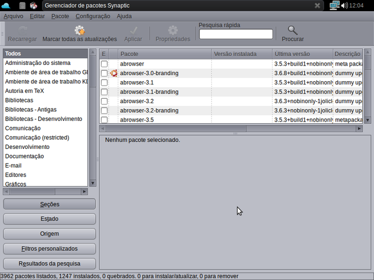Open the Editar menu
This screenshot has height=280, width=374.
[37, 16]
